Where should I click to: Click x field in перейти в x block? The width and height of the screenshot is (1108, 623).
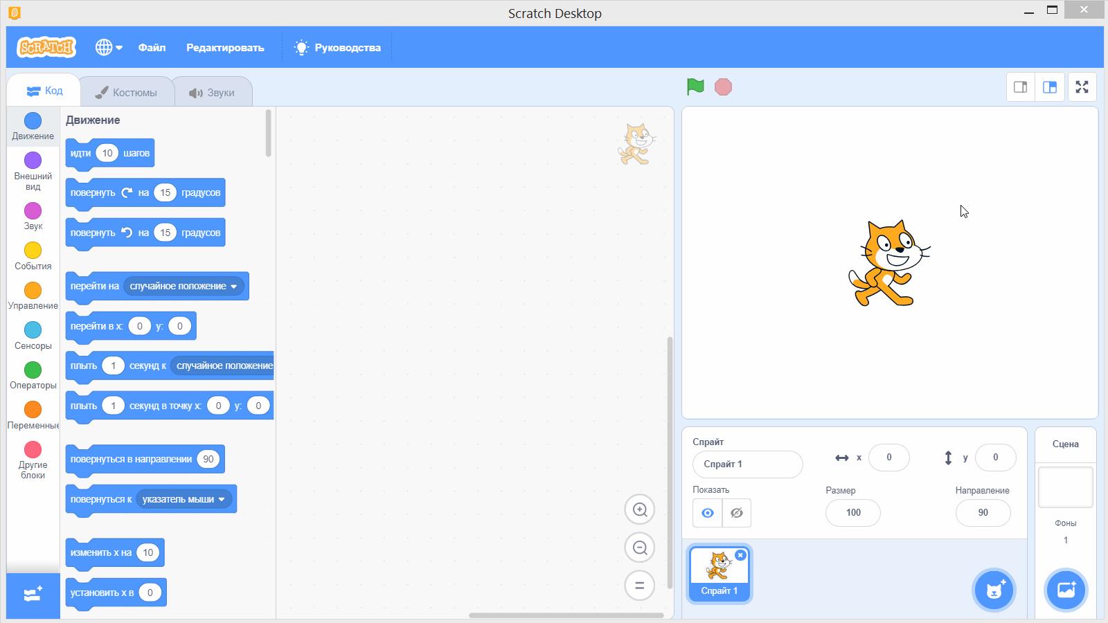[x=140, y=326]
